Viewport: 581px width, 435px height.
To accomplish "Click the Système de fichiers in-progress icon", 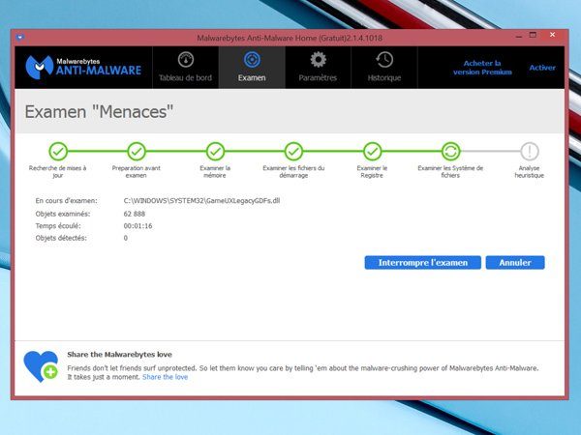I will click(x=450, y=152).
